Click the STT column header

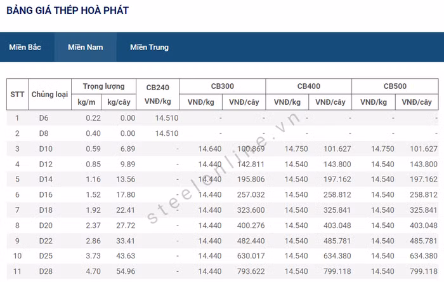[x=17, y=94]
